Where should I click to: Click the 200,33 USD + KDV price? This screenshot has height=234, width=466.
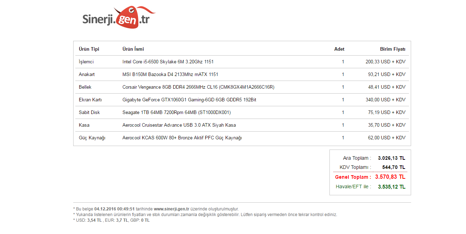[385, 62]
